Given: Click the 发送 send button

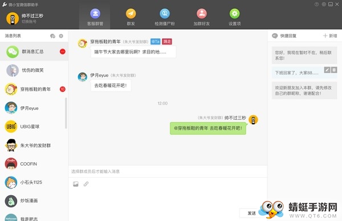Looking at the screenshot, I should 251,213.
